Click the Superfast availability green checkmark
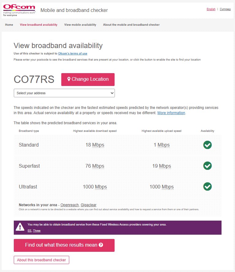 [x=207, y=166]
